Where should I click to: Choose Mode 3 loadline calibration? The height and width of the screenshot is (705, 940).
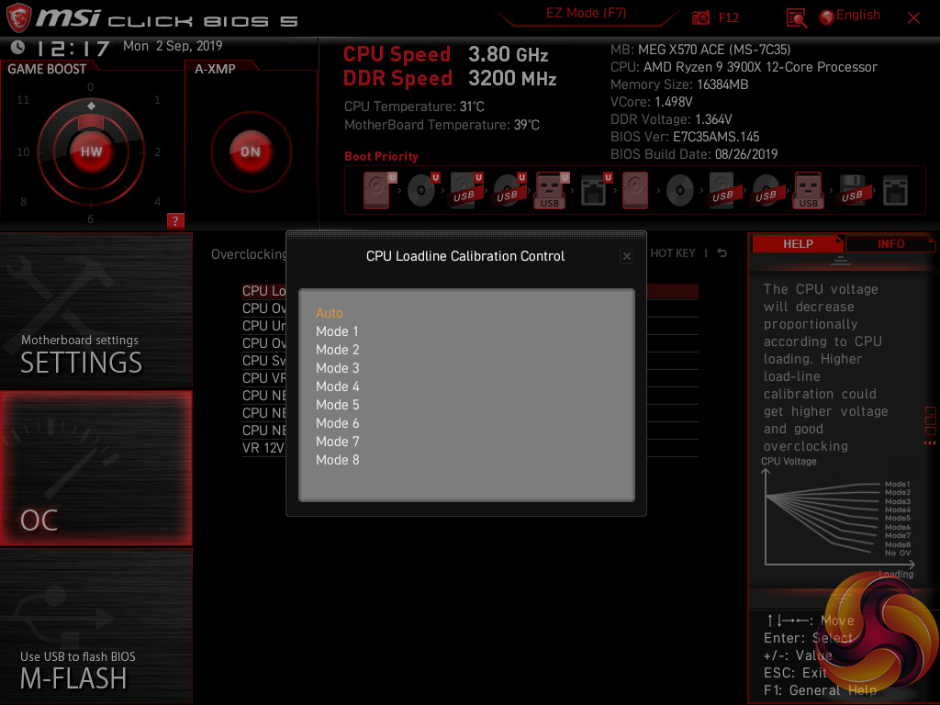[x=338, y=368]
